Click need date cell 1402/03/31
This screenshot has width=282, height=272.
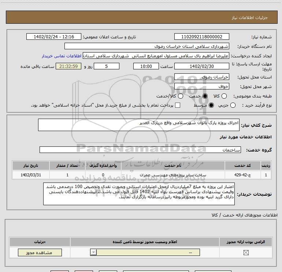point(31,175)
